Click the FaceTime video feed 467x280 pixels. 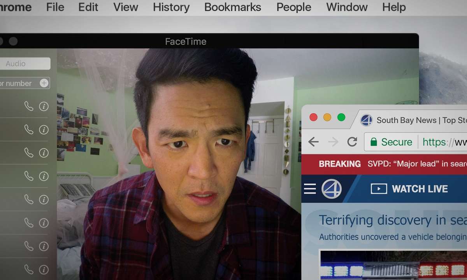click(x=179, y=163)
